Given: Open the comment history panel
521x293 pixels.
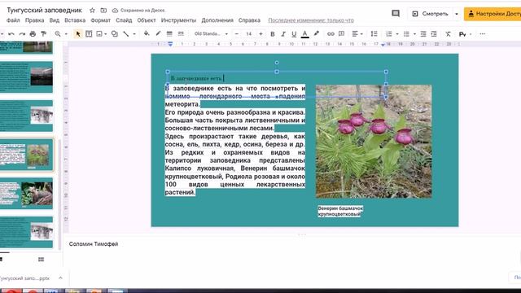Looking at the screenshot, I should pos(396,14).
